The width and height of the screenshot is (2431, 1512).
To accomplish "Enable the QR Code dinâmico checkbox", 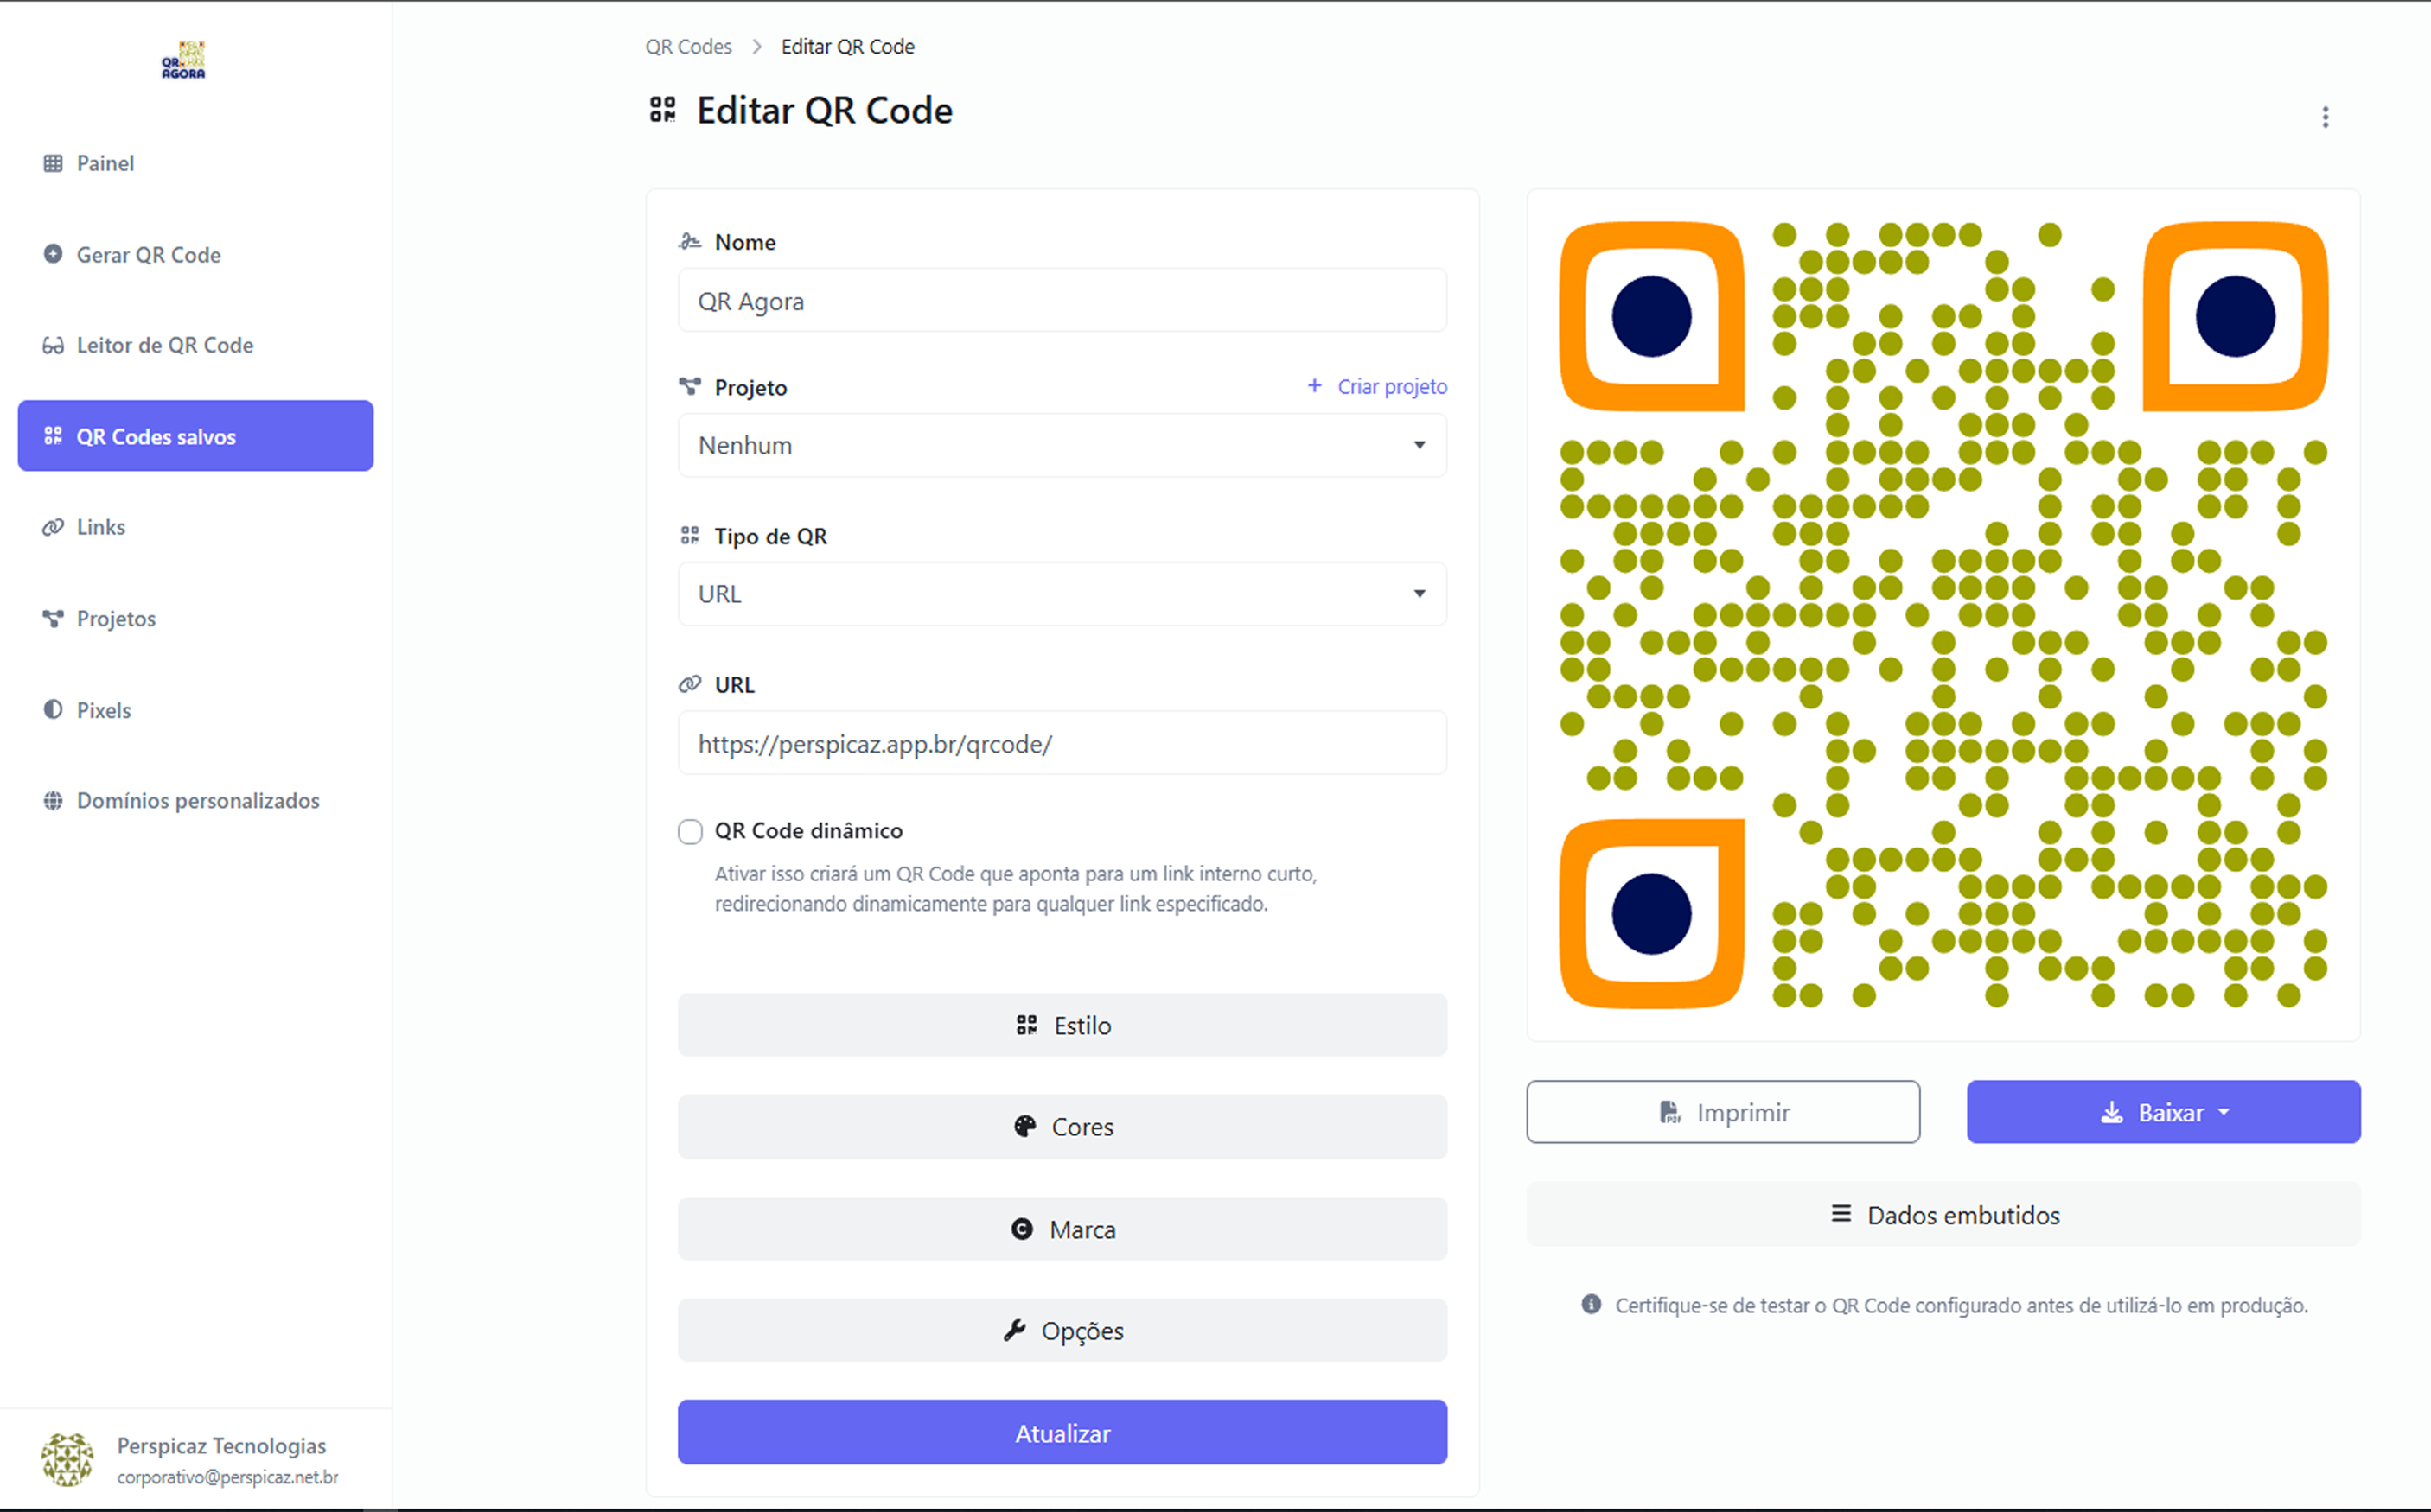I will [x=690, y=832].
